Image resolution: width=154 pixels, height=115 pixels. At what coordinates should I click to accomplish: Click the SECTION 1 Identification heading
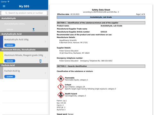point(101,23)
